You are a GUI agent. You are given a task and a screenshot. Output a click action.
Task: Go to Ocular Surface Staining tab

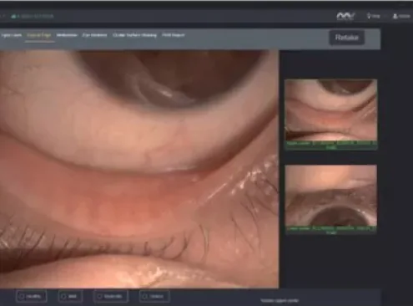pyautogui.click(x=135, y=35)
